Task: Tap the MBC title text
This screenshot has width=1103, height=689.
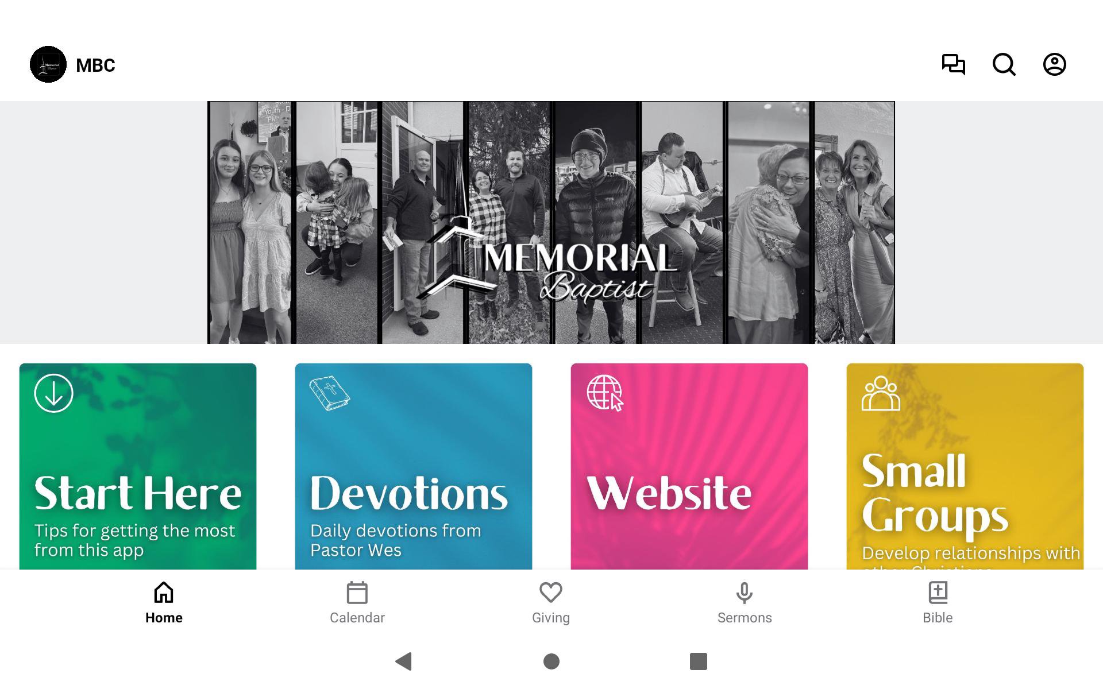Action: point(95,65)
